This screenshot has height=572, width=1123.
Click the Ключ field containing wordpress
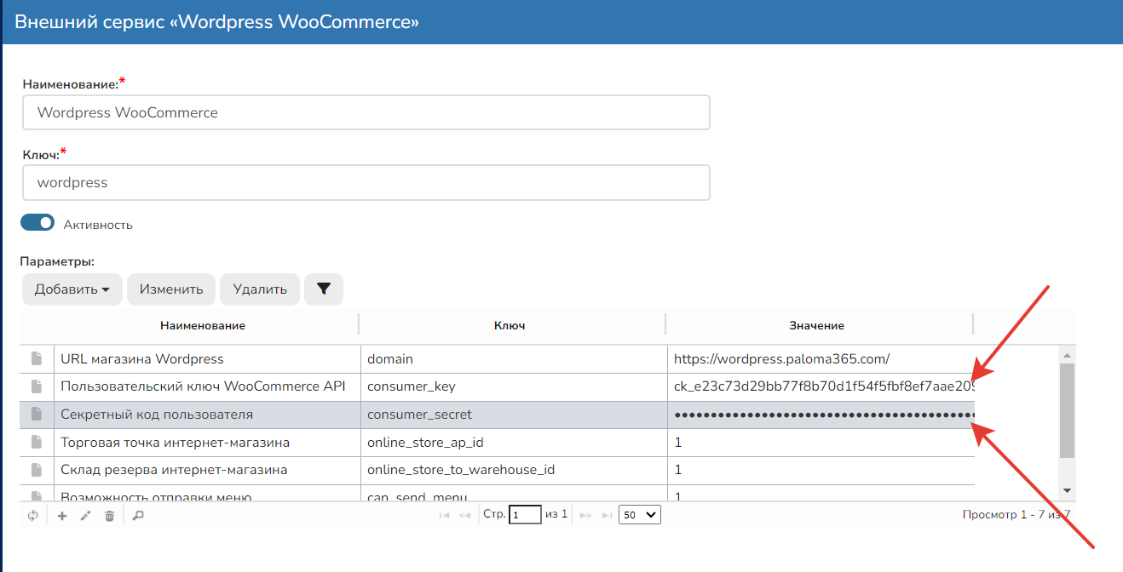click(x=366, y=182)
